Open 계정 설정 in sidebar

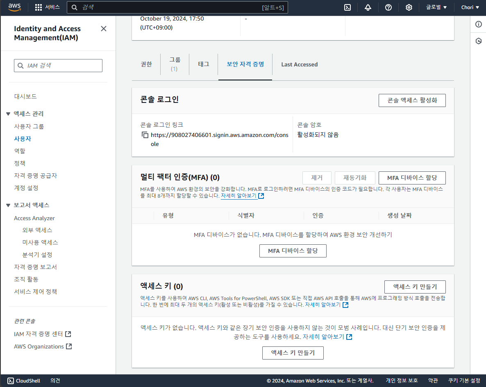[26, 188]
